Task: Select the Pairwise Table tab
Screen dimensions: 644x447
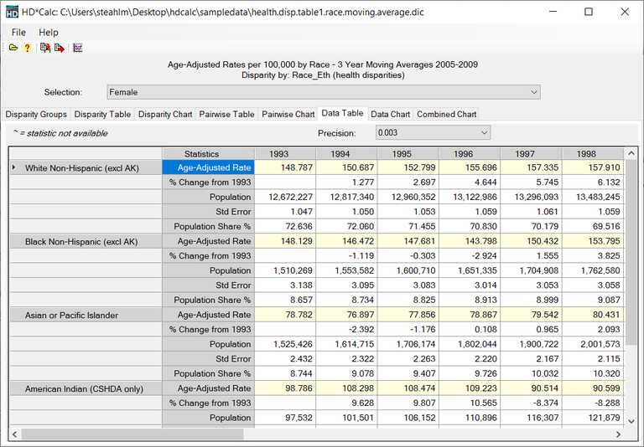Action: point(226,115)
